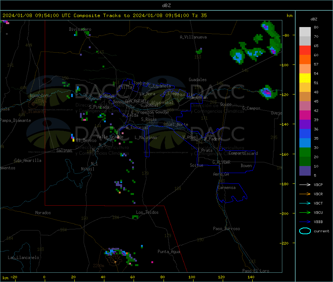Pick the bright green swatch between 30 and 20
Screen dimensions: 333x282
[x=305, y=152]
